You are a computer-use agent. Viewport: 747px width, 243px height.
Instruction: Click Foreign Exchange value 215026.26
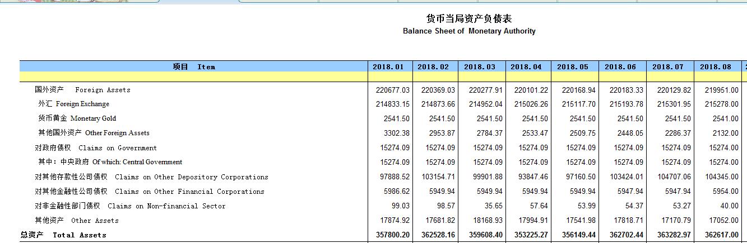pyautogui.click(x=531, y=104)
